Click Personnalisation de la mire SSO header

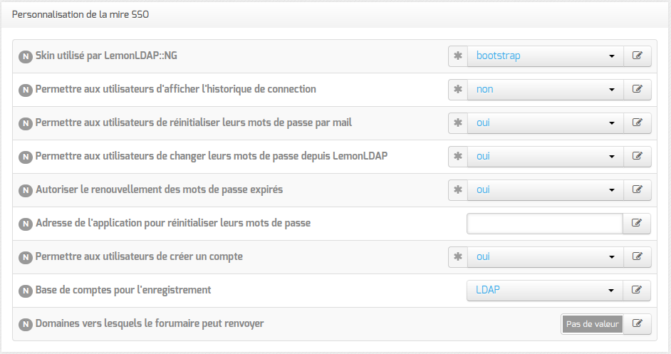80,14
